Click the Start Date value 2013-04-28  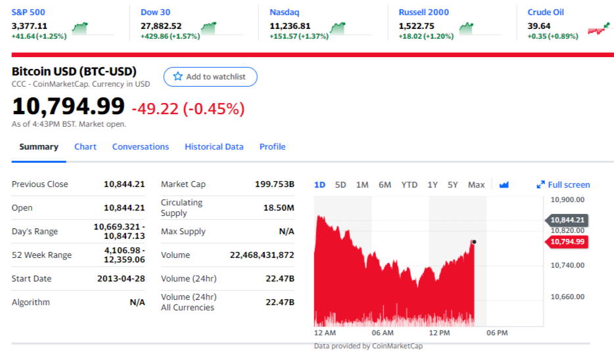[121, 279]
